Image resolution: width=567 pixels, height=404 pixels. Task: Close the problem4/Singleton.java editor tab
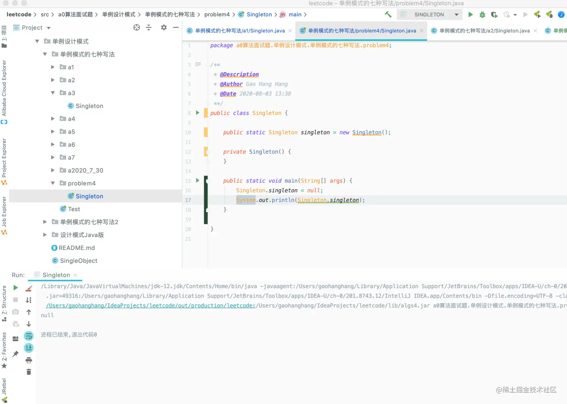421,31
